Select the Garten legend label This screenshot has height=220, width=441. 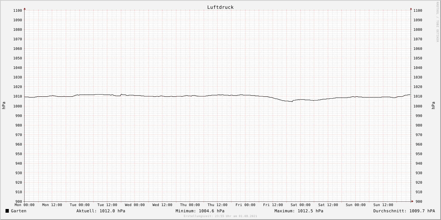point(19,211)
